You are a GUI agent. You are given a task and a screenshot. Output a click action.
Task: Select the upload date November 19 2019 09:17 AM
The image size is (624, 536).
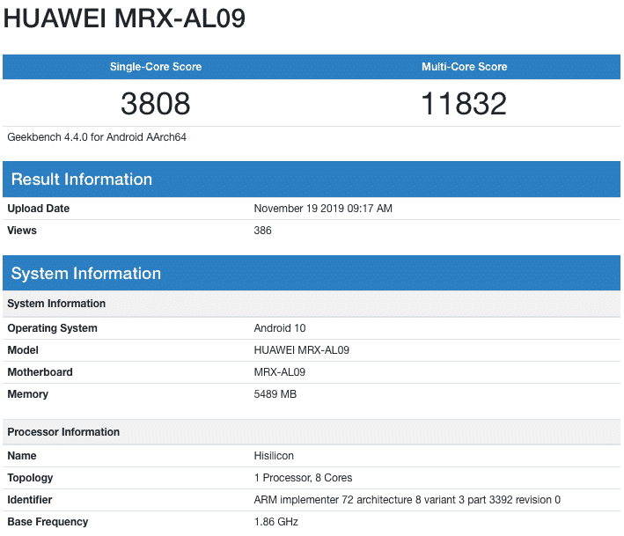[x=323, y=209]
